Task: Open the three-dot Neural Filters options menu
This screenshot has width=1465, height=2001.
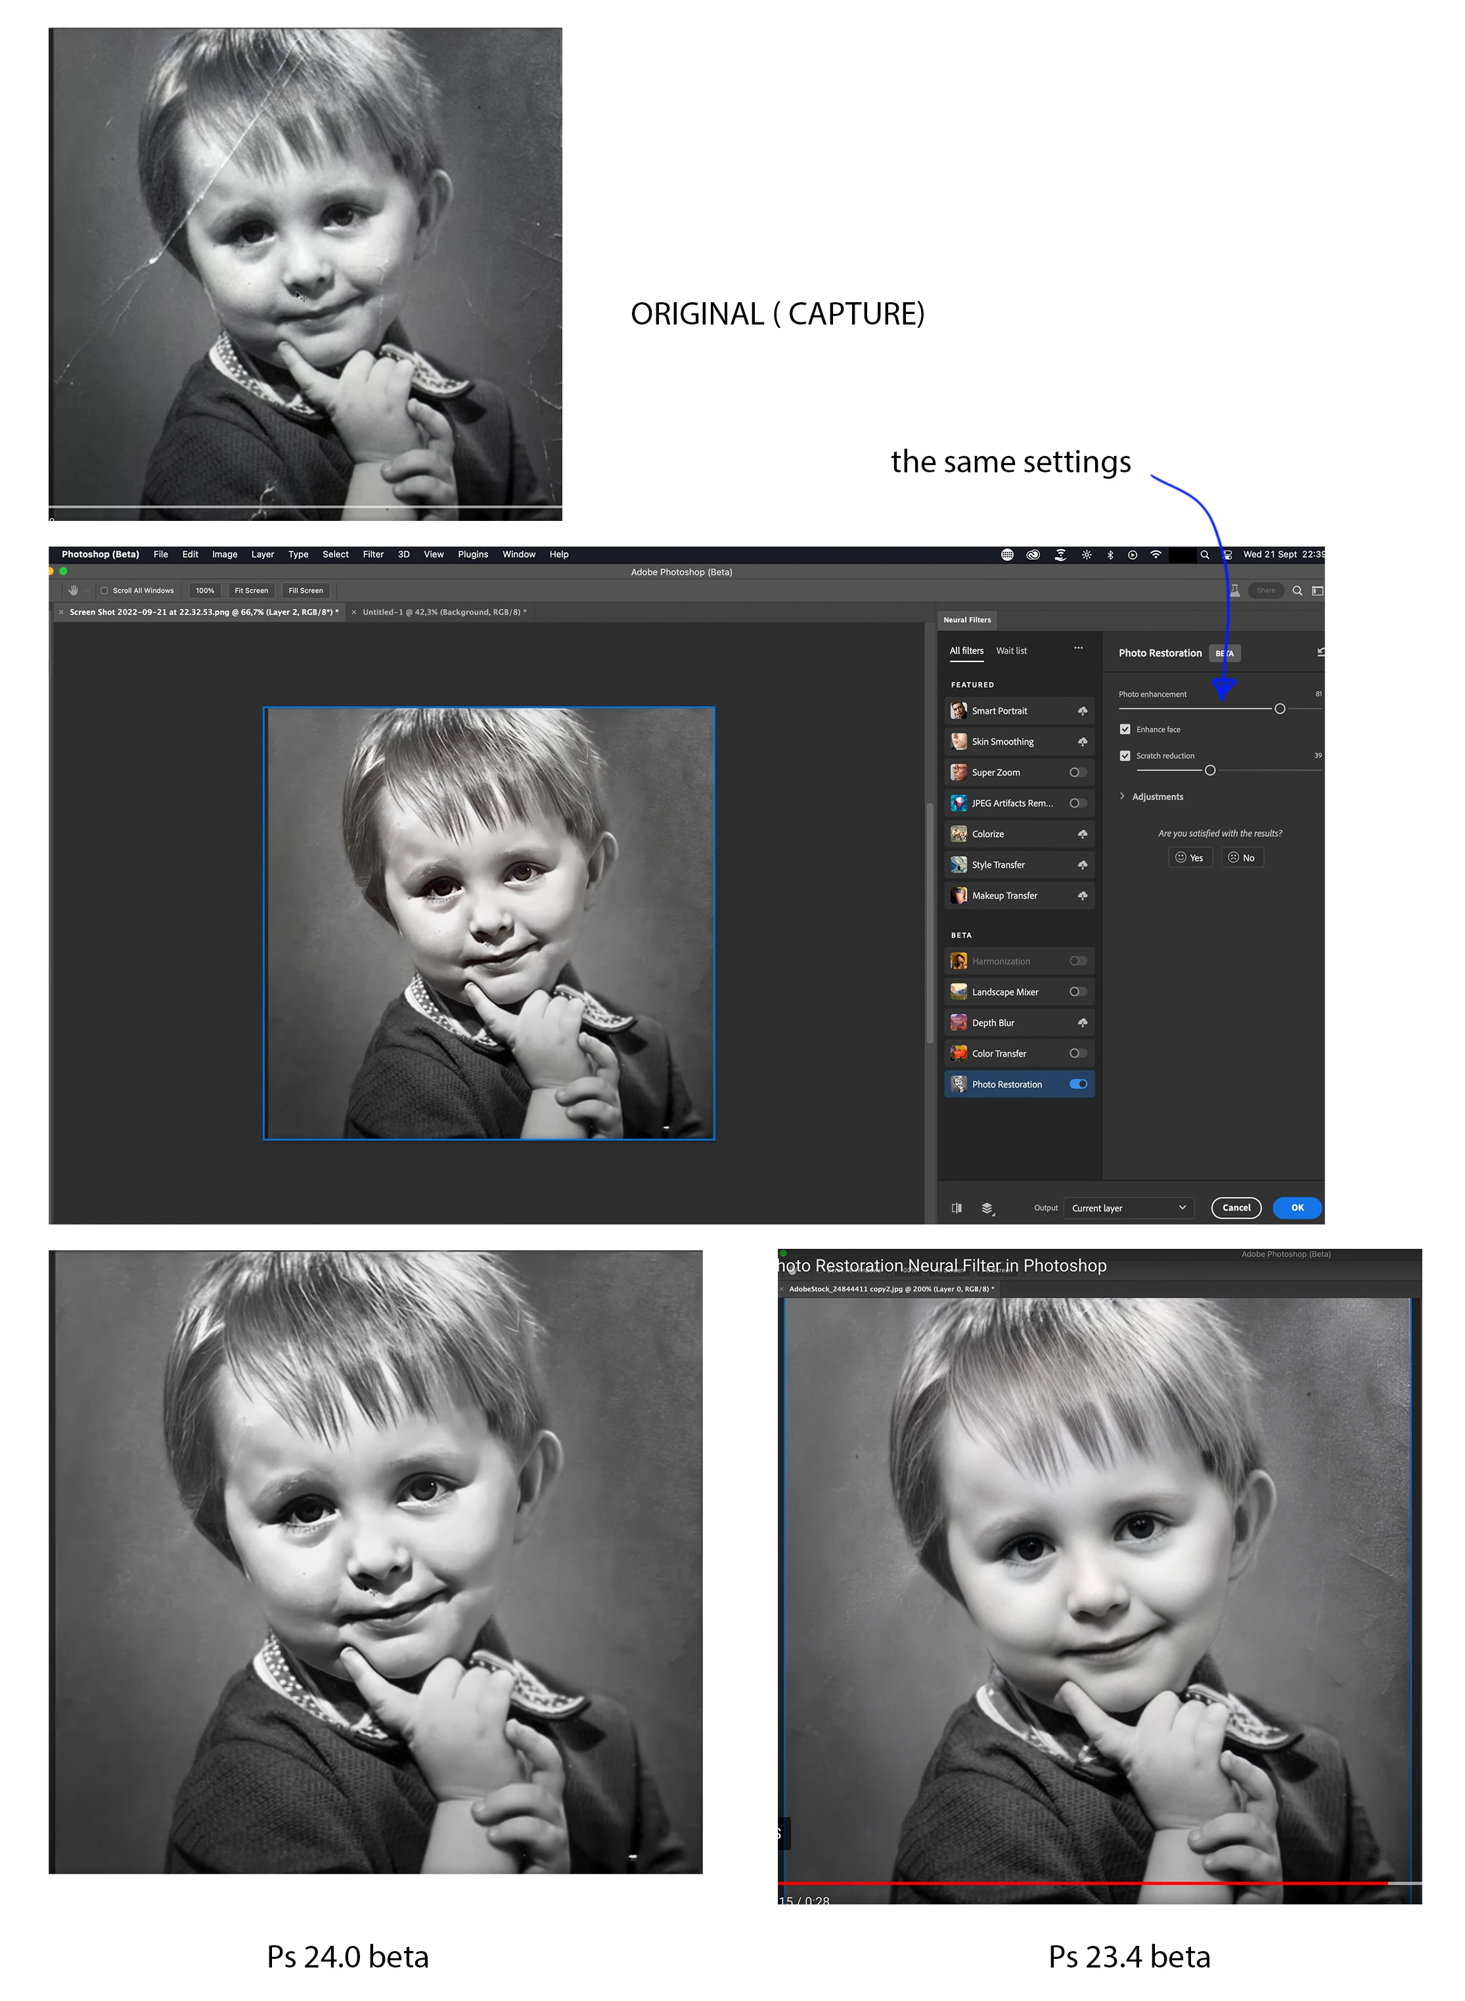Action: click(1078, 648)
